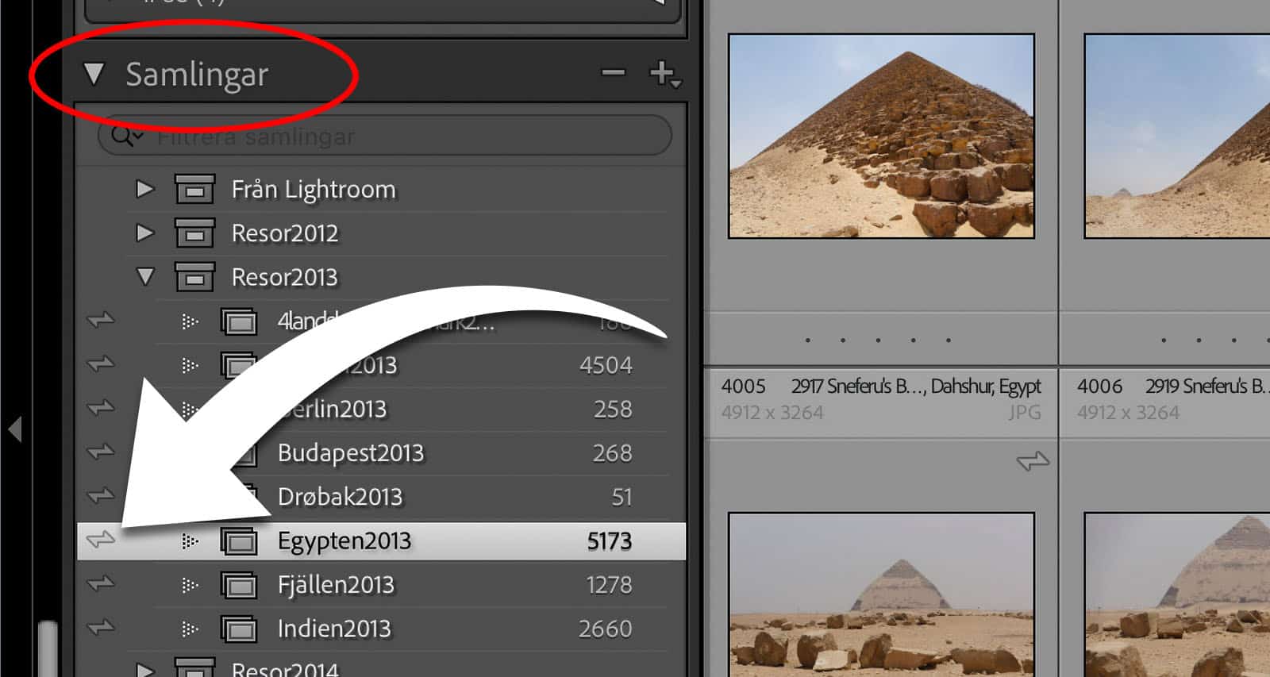Expand the Från Lightroom collection set

[144, 189]
